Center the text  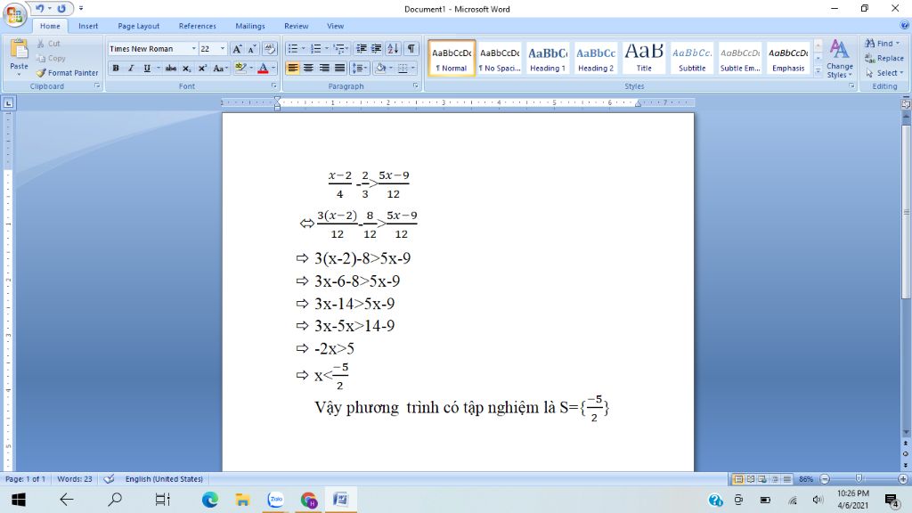[308, 68]
